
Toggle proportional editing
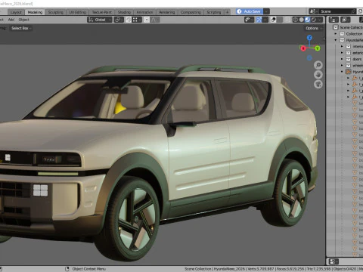tap(147, 20)
